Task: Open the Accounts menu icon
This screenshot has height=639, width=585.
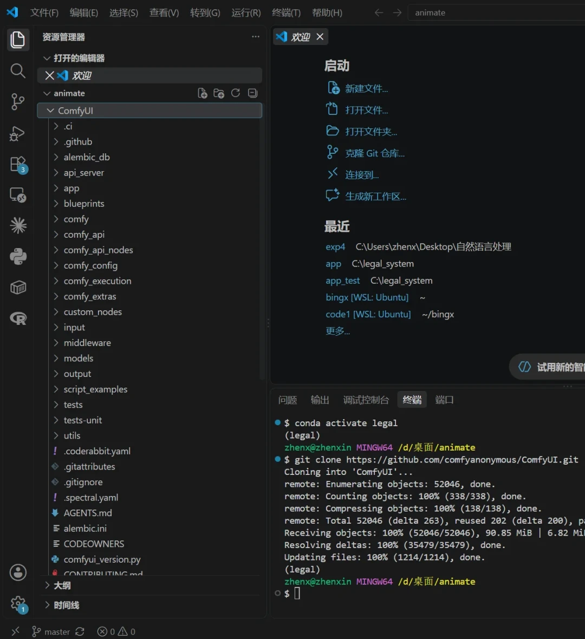Action: point(18,572)
